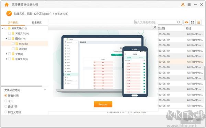Open the user account icon

point(183,4)
